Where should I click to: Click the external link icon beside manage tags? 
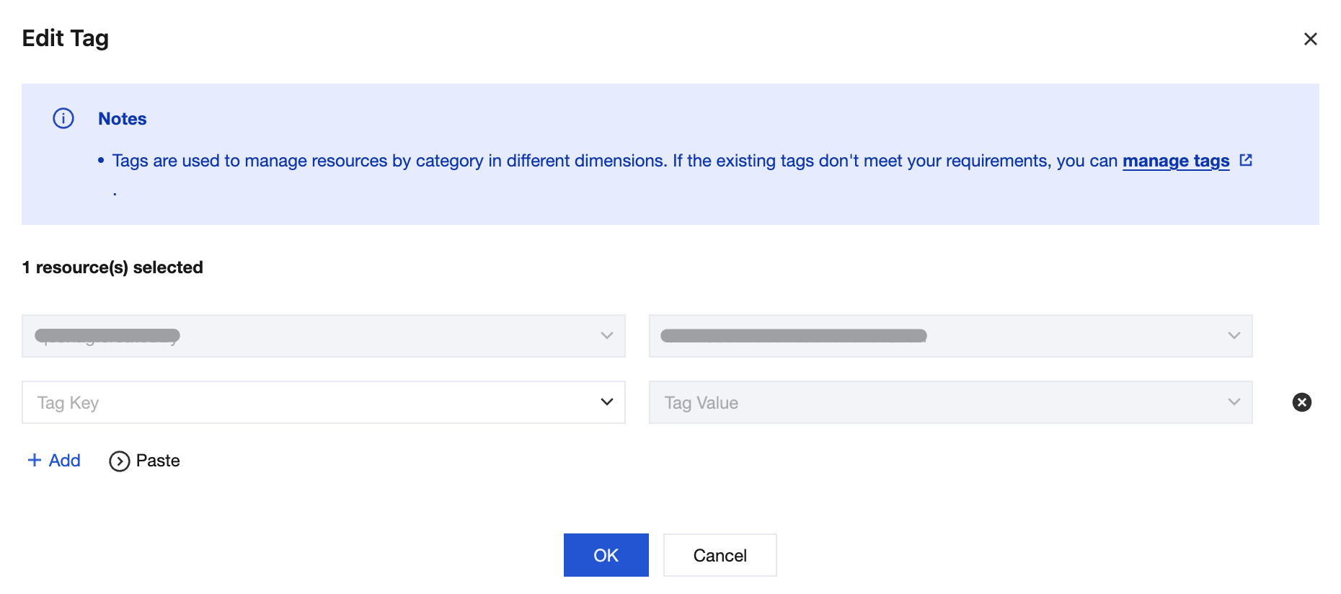pyautogui.click(x=1246, y=160)
